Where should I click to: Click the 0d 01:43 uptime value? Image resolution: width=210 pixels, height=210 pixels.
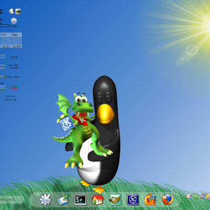[10, 100]
